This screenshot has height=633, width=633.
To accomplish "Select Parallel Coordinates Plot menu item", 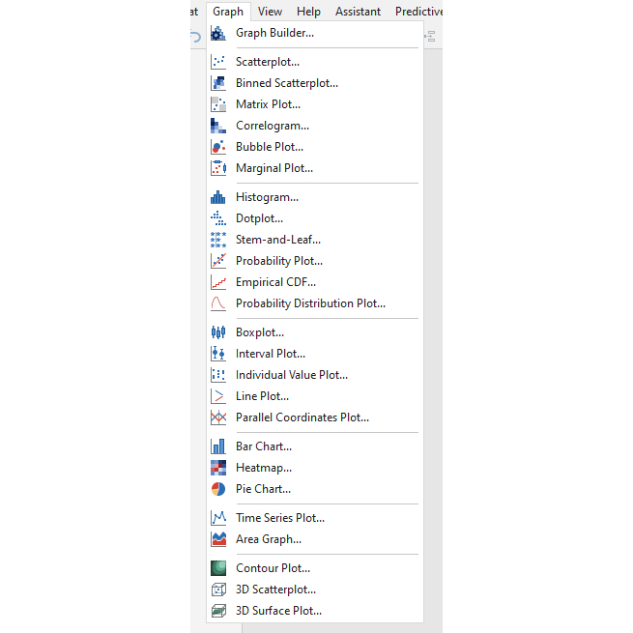I will [302, 417].
